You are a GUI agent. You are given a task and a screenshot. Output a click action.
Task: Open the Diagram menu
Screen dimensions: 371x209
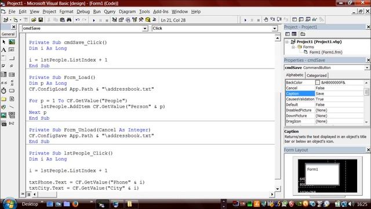pyautogui.click(x=128, y=12)
